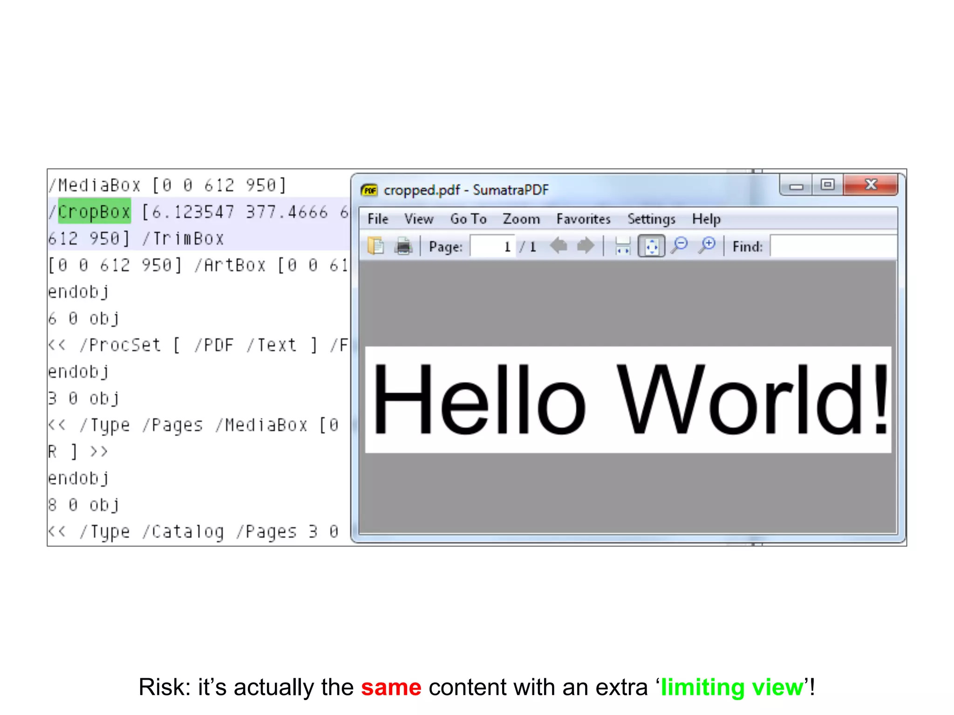Click the Zoom Out magnifier icon
954x715 pixels.
coord(679,245)
